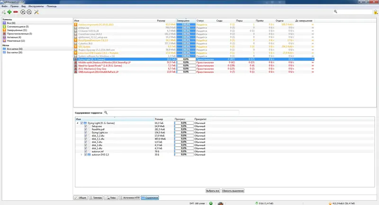Click the Выбрать все button
Image resolution: width=379 pixels, height=205 pixels.
click(x=213, y=190)
